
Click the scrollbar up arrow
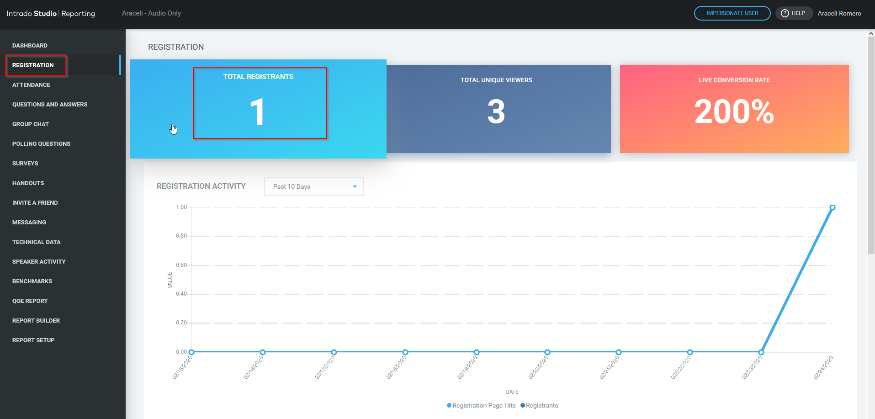pos(871,33)
